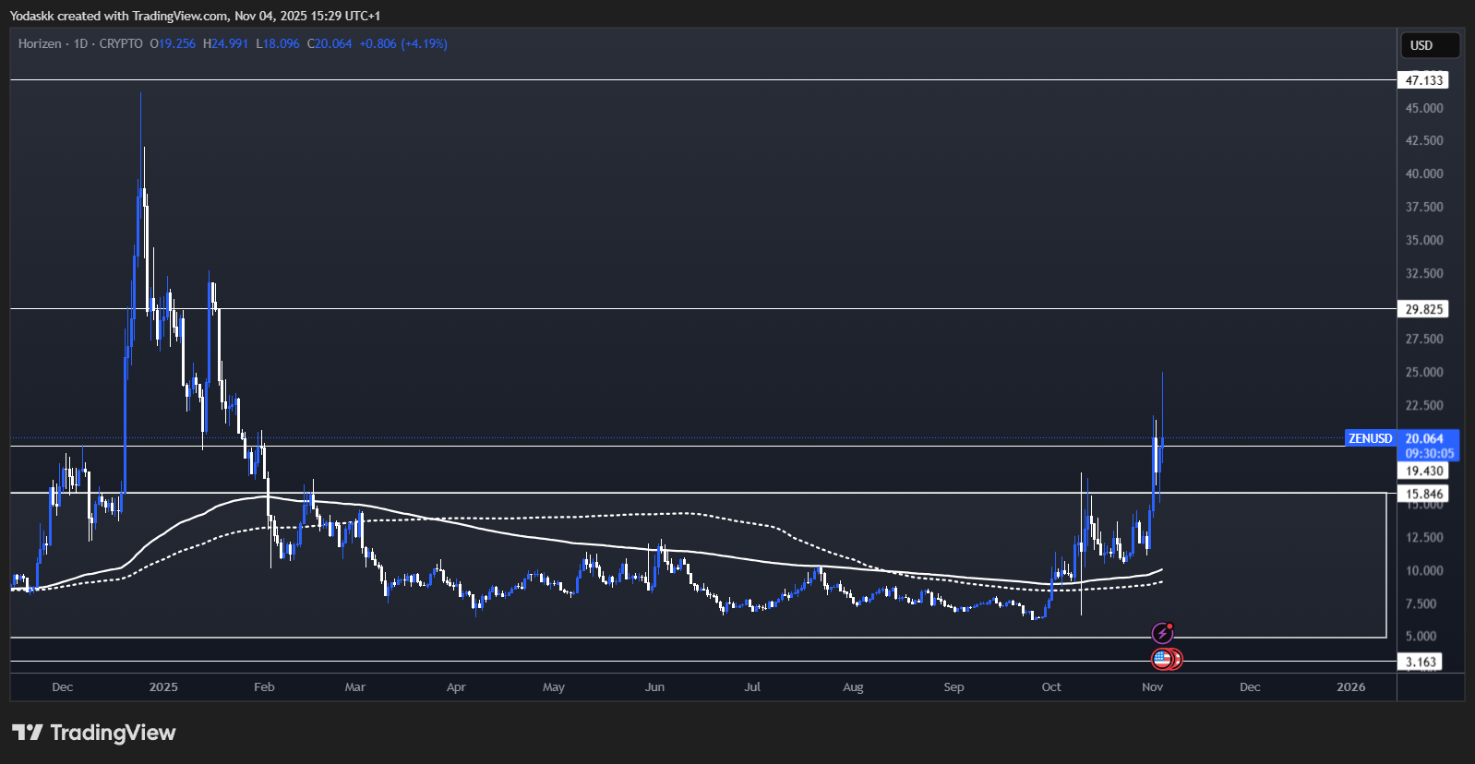Select the 29.825 horizontal line price label
This screenshot has height=764, width=1475.
click(1423, 309)
